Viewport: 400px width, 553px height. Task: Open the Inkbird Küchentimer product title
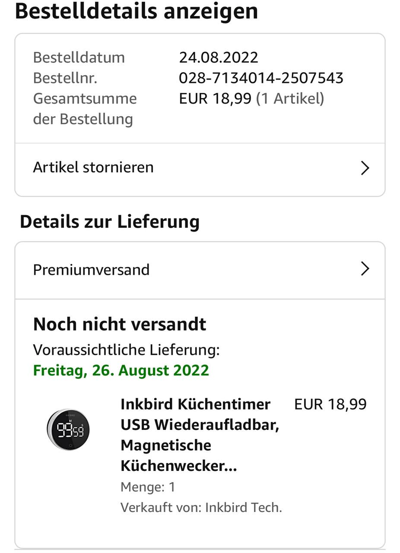coord(200,435)
